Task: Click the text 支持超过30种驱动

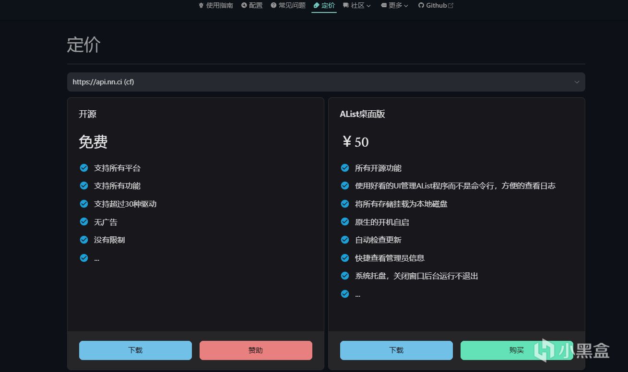Action: (x=125, y=204)
